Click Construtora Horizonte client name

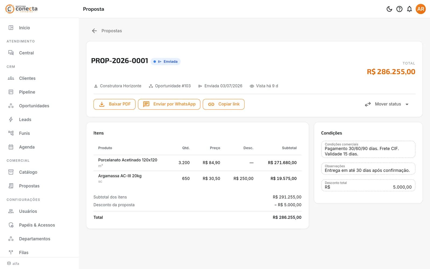tap(120, 86)
